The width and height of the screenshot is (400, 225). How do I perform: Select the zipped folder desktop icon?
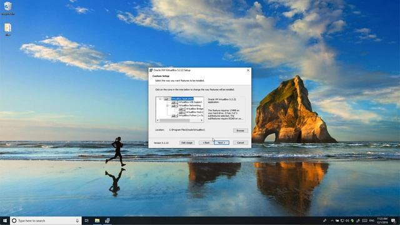point(8,29)
